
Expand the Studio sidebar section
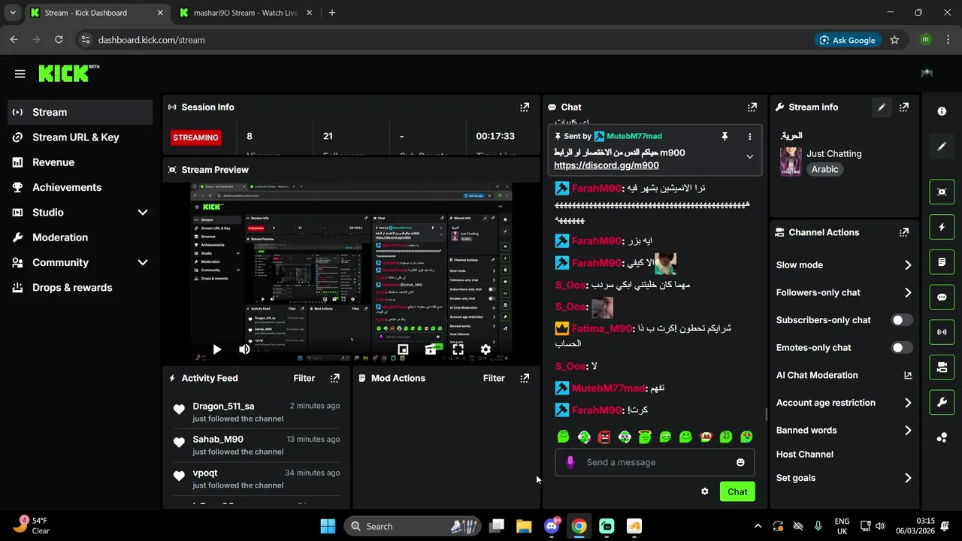tap(142, 213)
